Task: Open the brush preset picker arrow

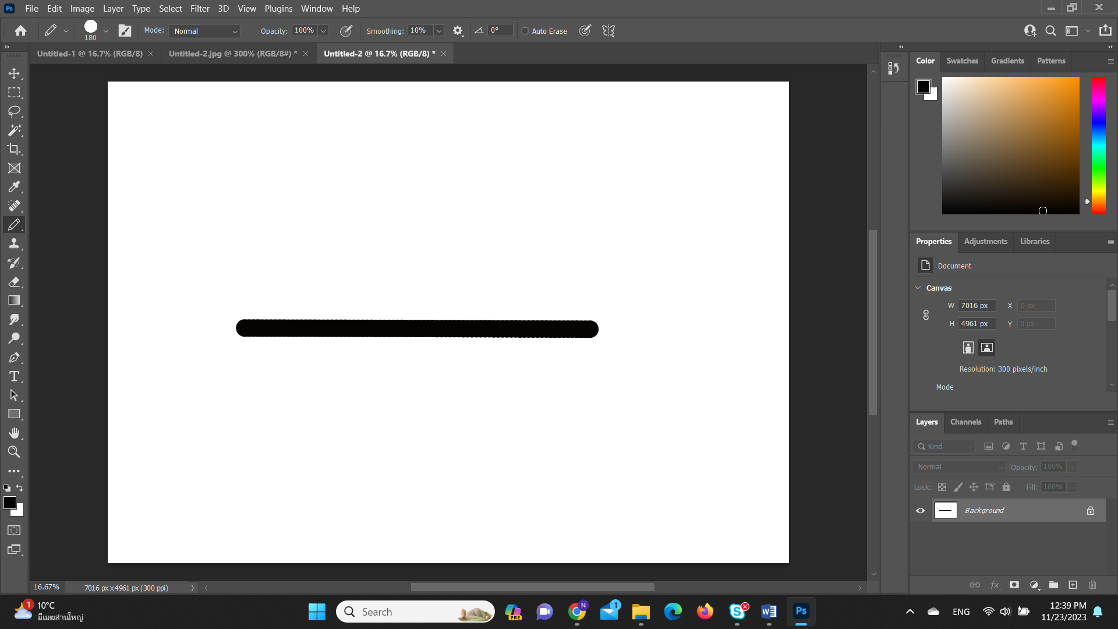Action: coord(106,31)
